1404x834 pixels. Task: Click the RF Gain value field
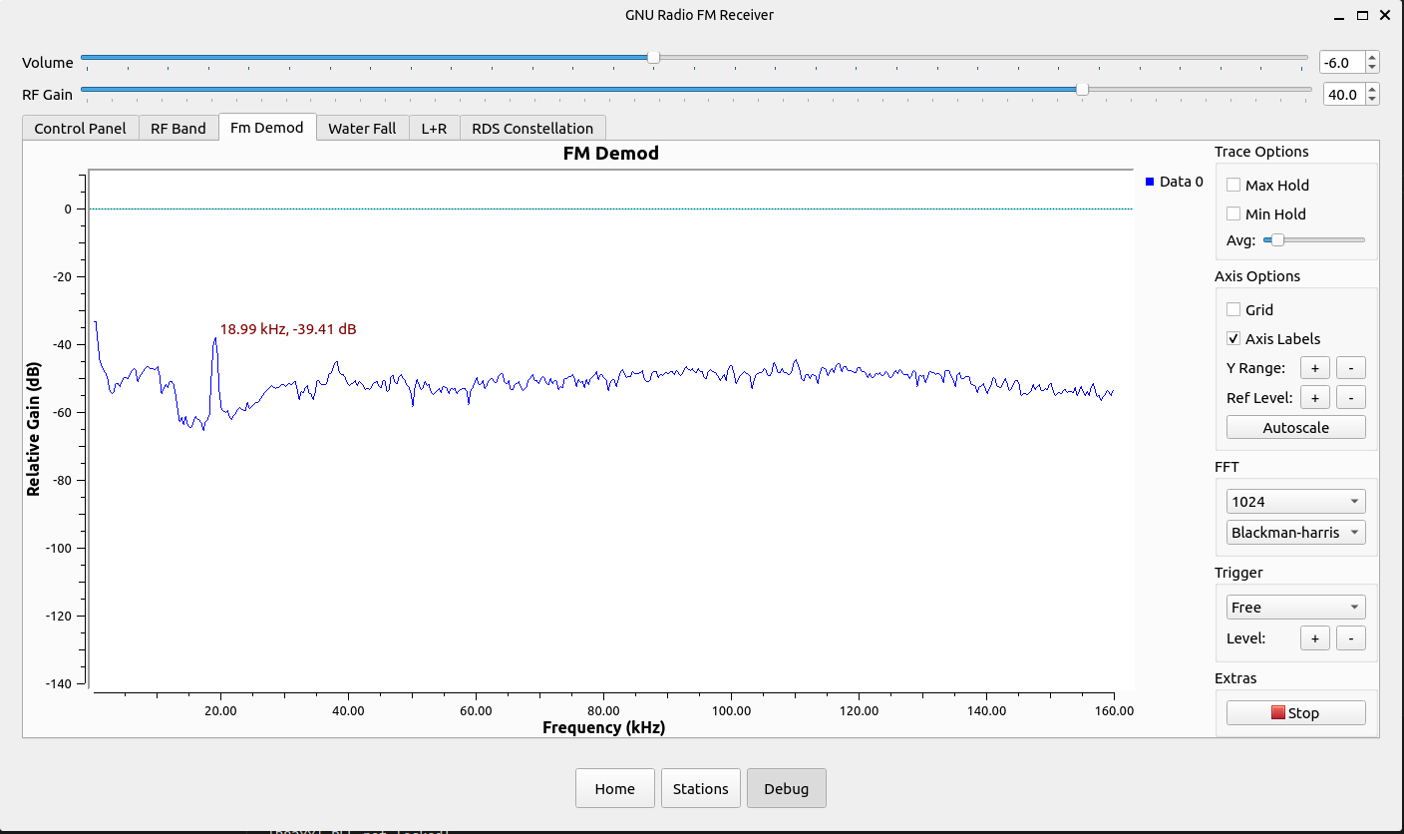1343,94
